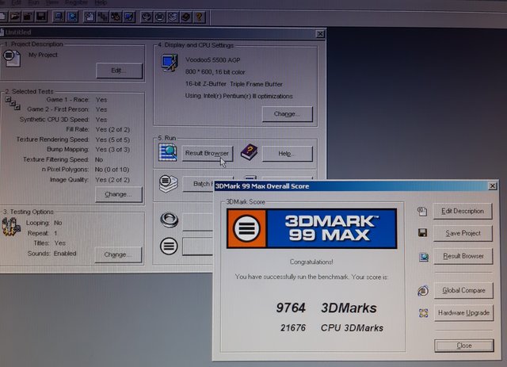
Task: Click the Bump Mapping label
Action: (67, 149)
